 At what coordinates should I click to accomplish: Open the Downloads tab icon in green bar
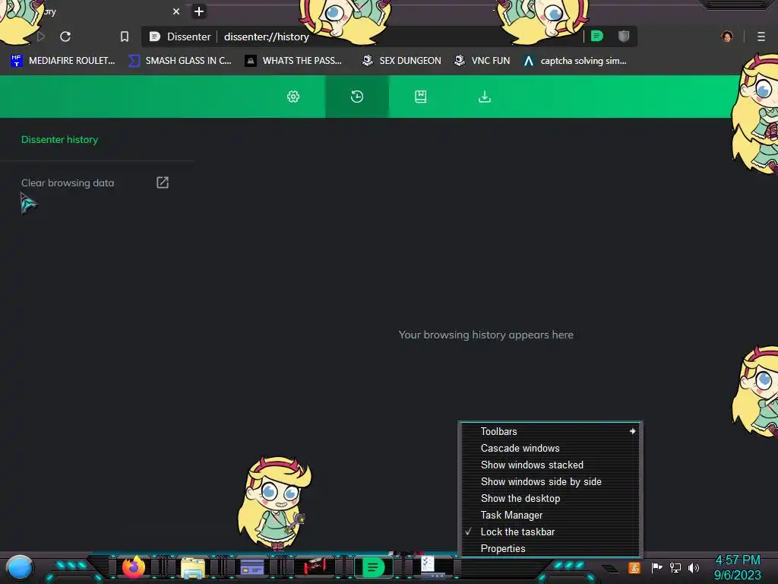coord(484,97)
